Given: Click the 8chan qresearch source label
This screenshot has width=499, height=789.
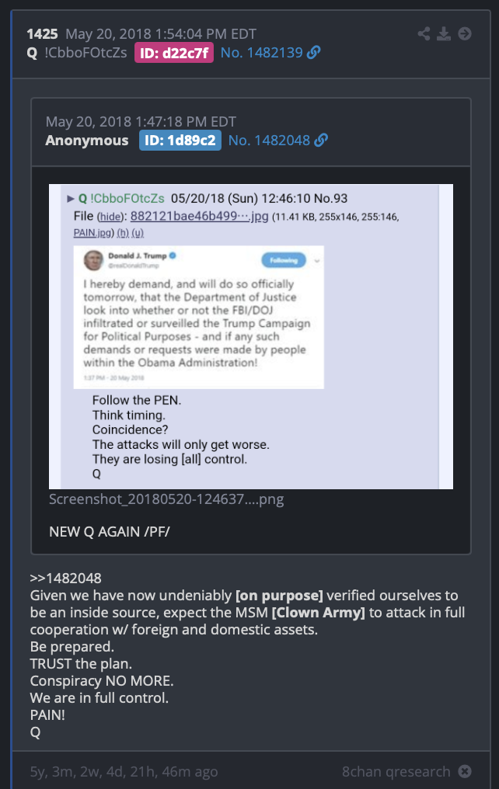Looking at the screenshot, I should (396, 771).
